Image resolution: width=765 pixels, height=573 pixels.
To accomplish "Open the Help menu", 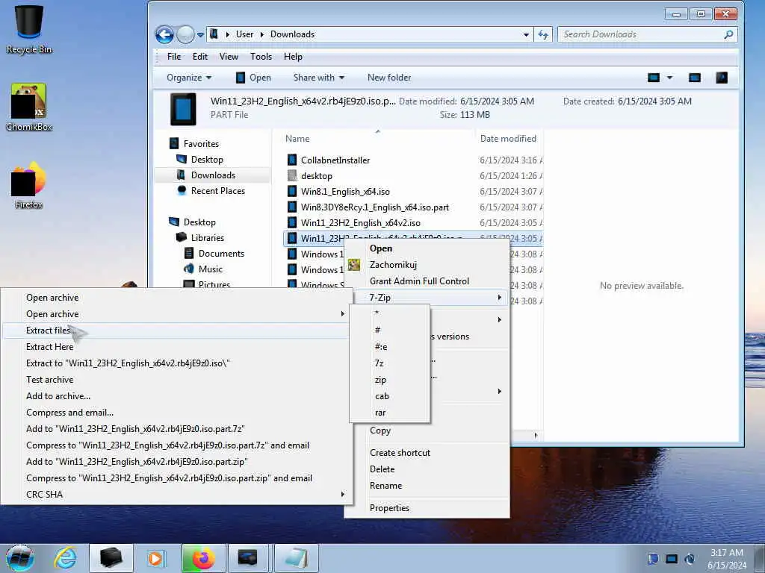I will pos(293,57).
